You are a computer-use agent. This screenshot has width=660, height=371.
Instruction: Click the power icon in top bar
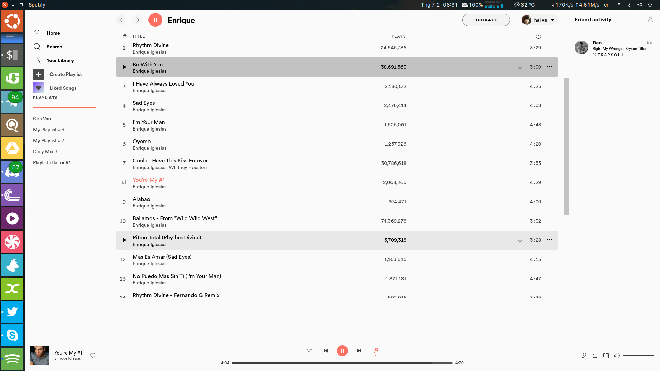point(650,5)
